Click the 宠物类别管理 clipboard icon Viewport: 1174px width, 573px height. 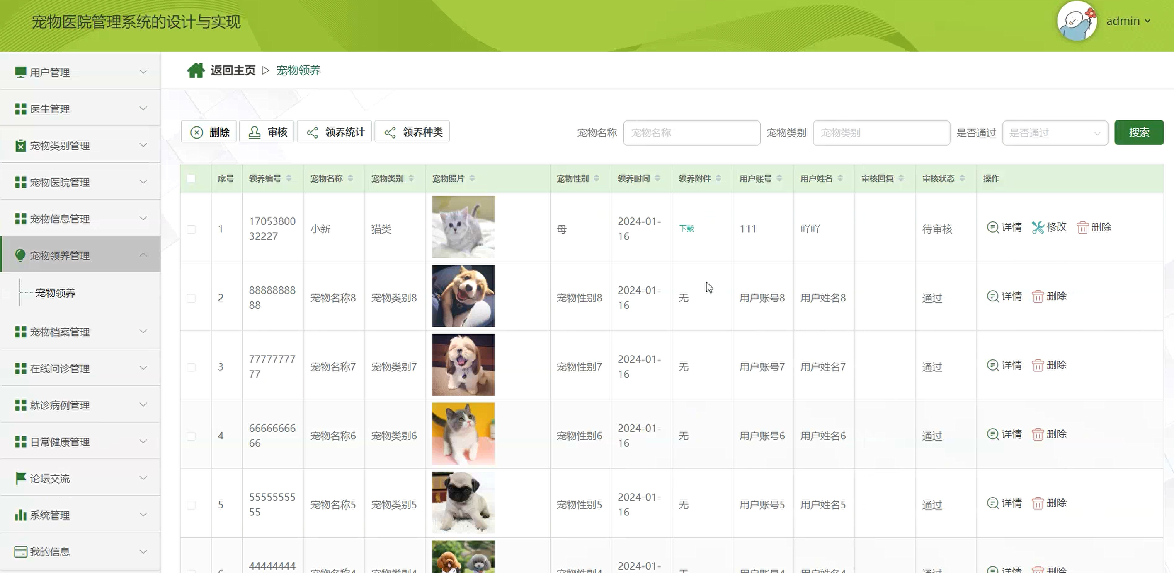coord(20,145)
